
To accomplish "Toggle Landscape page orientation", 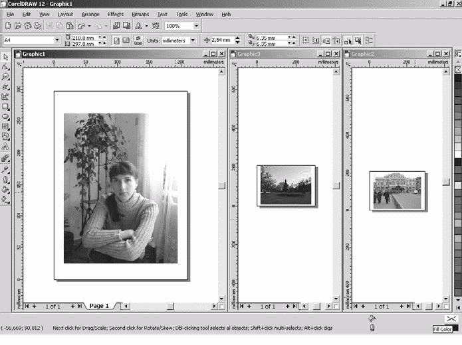I will click(x=126, y=40).
